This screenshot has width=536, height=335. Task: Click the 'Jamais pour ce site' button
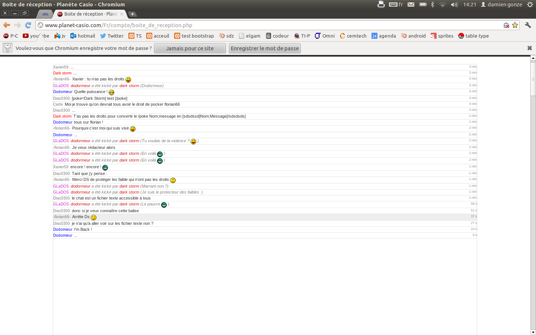pyautogui.click(x=190, y=48)
